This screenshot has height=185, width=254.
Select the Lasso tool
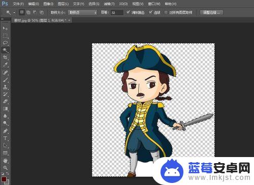pyautogui.click(x=5, y=43)
